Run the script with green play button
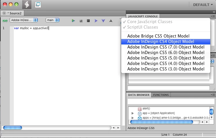 pyautogui.click(x=73, y=21)
